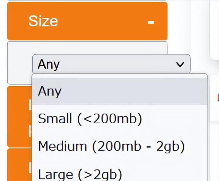The width and height of the screenshot is (219, 181).
Task: Close the size combo box showing Any
Action: (x=111, y=64)
